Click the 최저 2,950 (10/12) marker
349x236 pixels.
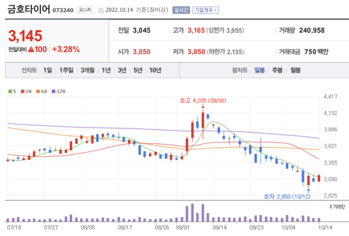(287, 196)
